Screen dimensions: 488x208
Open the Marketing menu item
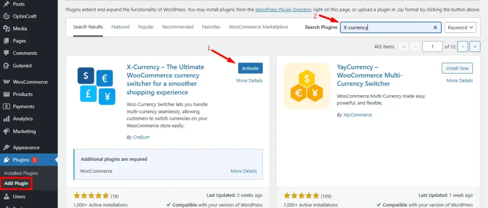click(x=29, y=131)
